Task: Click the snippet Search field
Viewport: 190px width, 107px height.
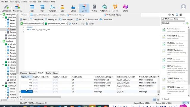Action: (x=175, y=99)
